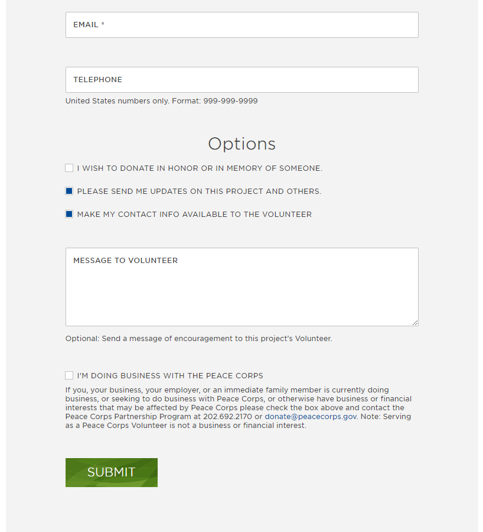Image resolution: width=483 pixels, height=532 pixels.
Task: Click the 'United States numbers only' format hint
Action: (161, 101)
